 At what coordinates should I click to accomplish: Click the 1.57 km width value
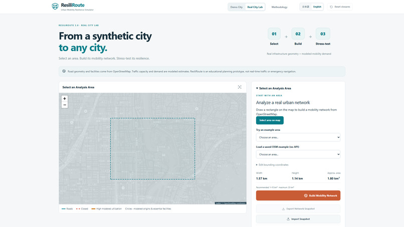pyautogui.click(x=262, y=178)
